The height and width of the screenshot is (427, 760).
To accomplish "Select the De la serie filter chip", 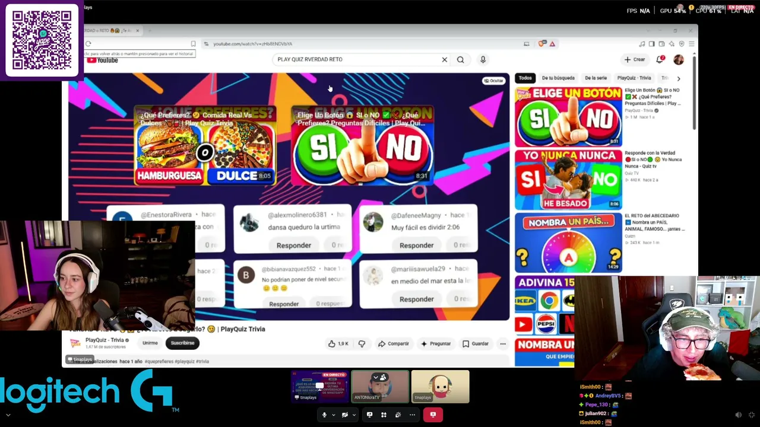I will (x=596, y=78).
